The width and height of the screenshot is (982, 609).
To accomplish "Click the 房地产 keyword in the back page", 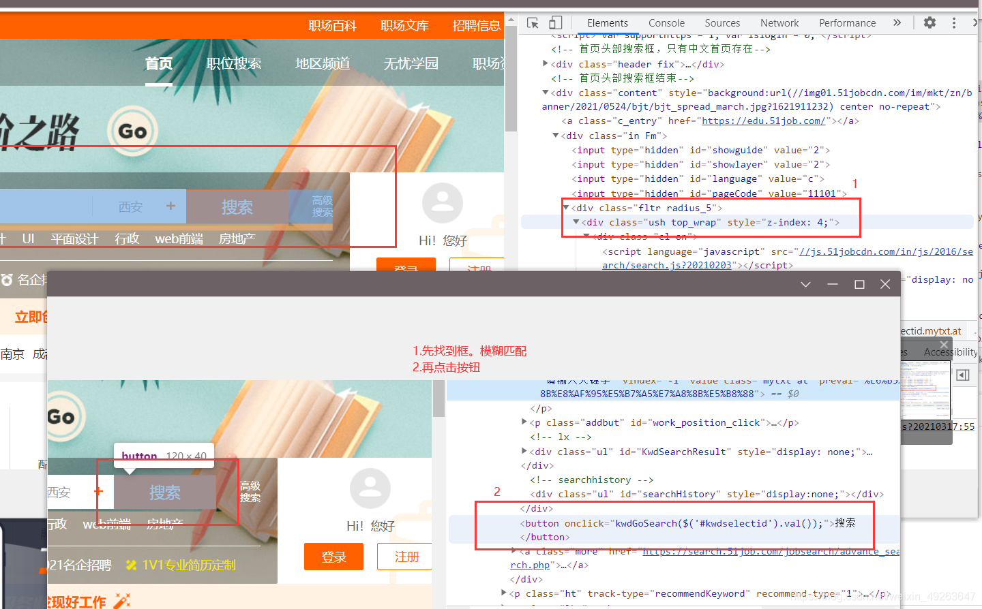I will coord(237,239).
